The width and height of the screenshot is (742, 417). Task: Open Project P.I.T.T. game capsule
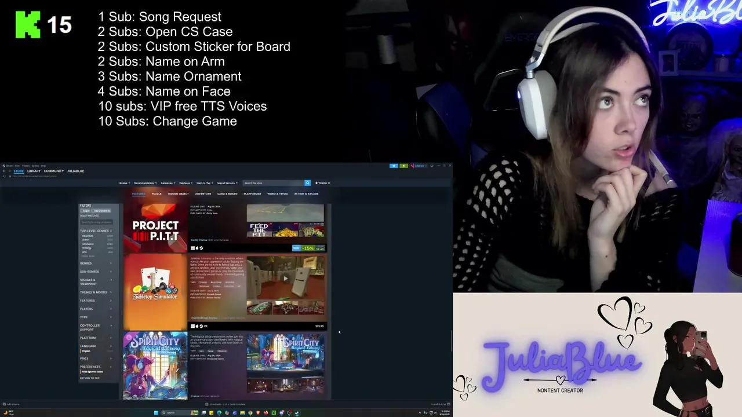click(155, 228)
